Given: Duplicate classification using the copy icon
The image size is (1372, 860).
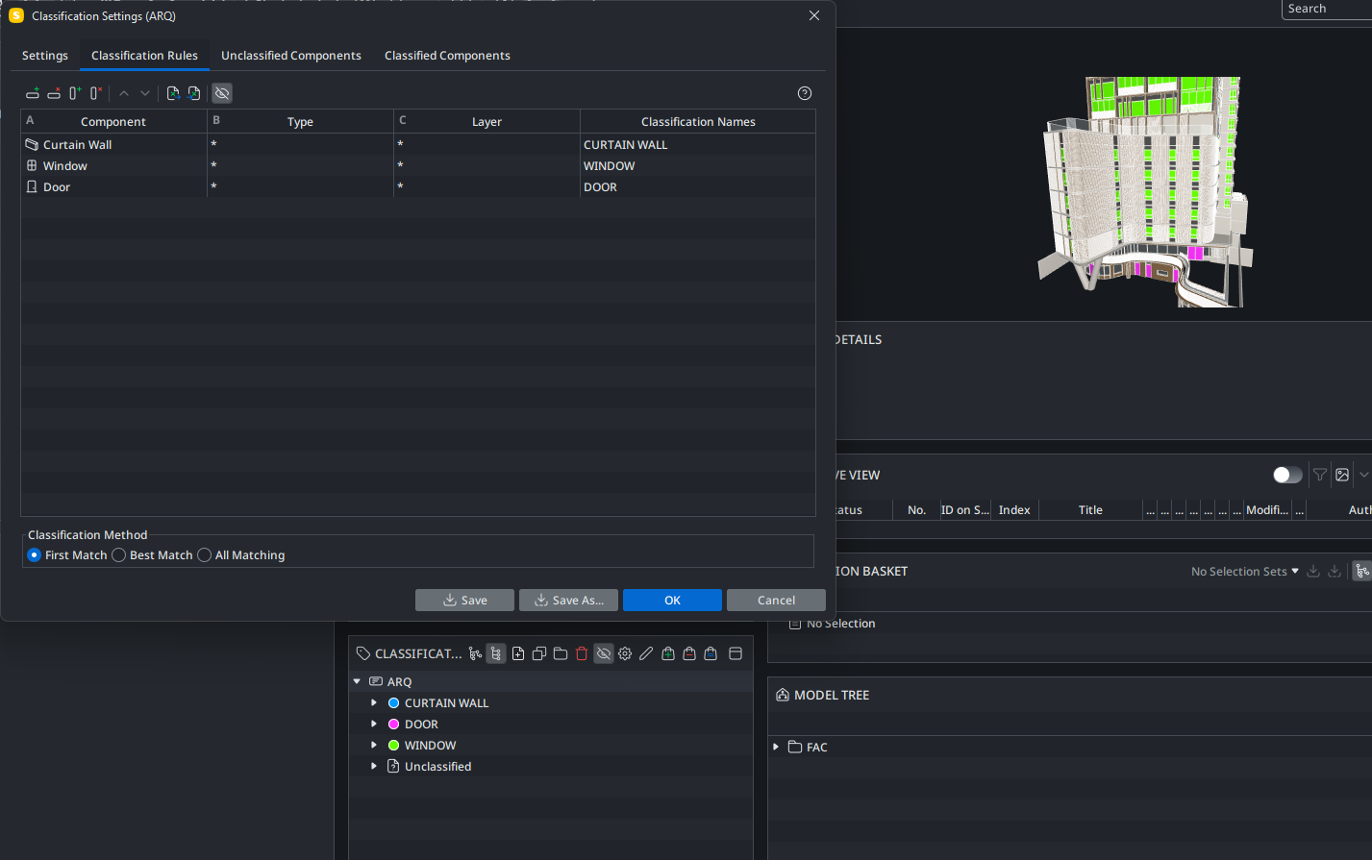Looking at the screenshot, I should (x=539, y=653).
